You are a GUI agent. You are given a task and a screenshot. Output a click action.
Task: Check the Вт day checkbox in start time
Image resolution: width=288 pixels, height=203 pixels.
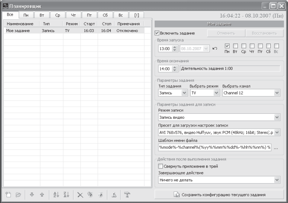pyautogui.click(x=235, y=46)
